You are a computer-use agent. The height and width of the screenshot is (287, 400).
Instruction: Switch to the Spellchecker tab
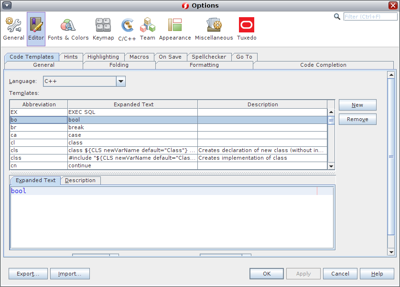point(209,57)
